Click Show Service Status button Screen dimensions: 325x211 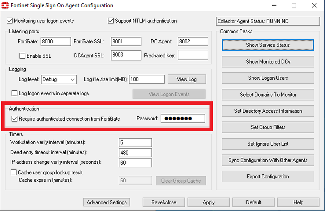(x=268, y=45)
